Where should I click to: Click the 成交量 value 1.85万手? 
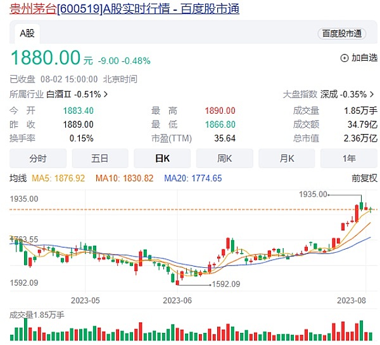[x=360, y=111]
